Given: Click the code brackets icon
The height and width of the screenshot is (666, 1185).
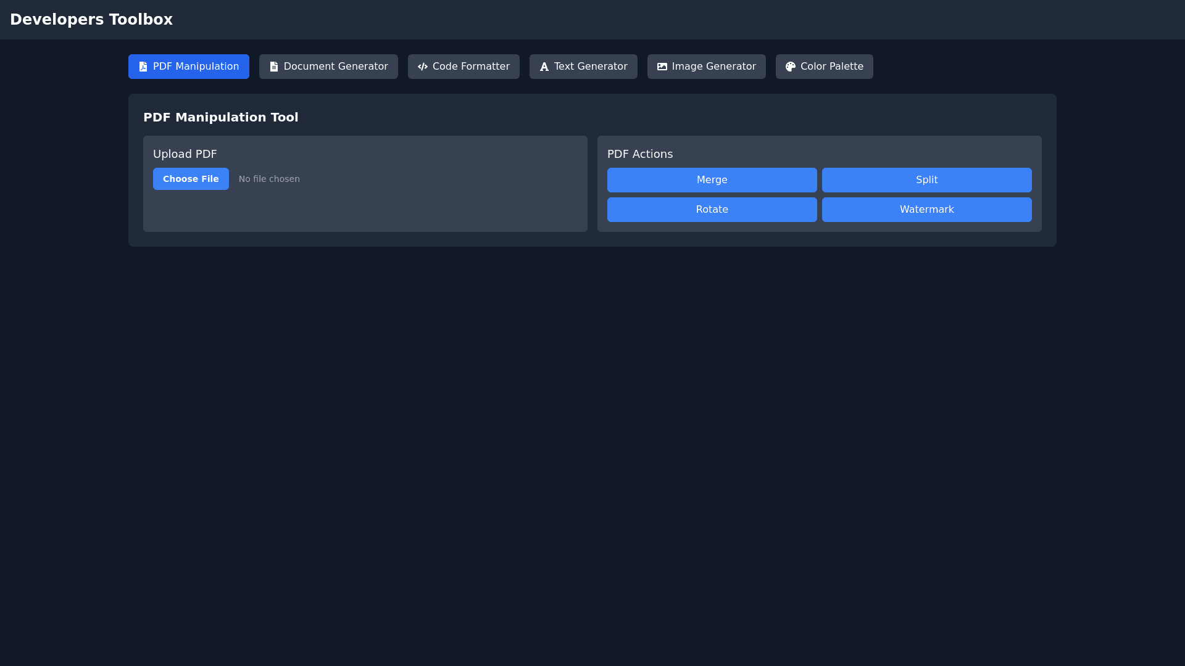Looking at the screenshot, I should 423,67.
